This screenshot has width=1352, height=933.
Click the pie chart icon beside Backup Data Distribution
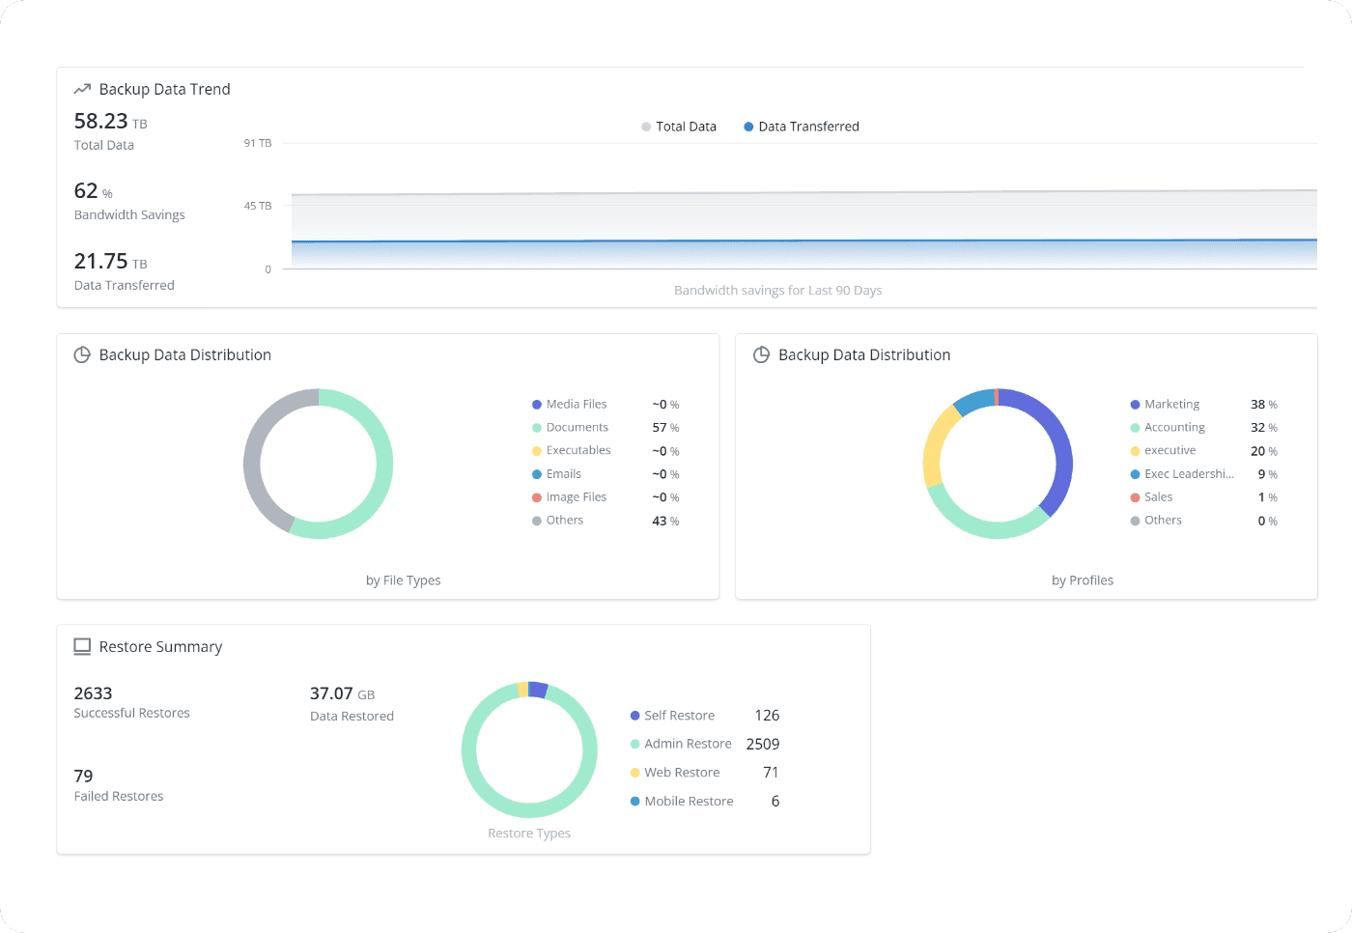[82, 354]
